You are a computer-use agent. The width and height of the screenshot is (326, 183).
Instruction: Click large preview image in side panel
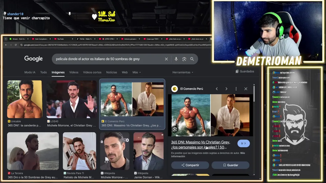[210, 115]
